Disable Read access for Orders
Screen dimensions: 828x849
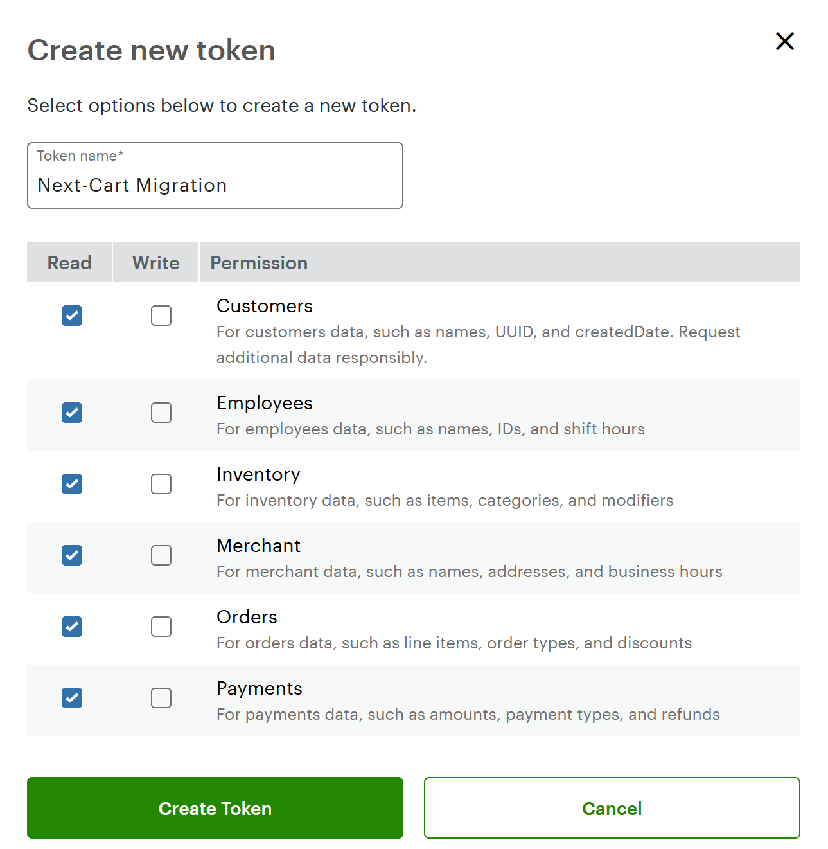coord(71,627)
